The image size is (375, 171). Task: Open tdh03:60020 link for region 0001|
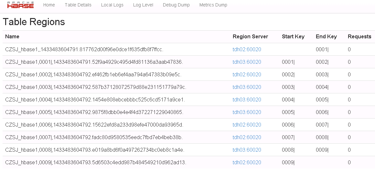(x=247, y=62)
